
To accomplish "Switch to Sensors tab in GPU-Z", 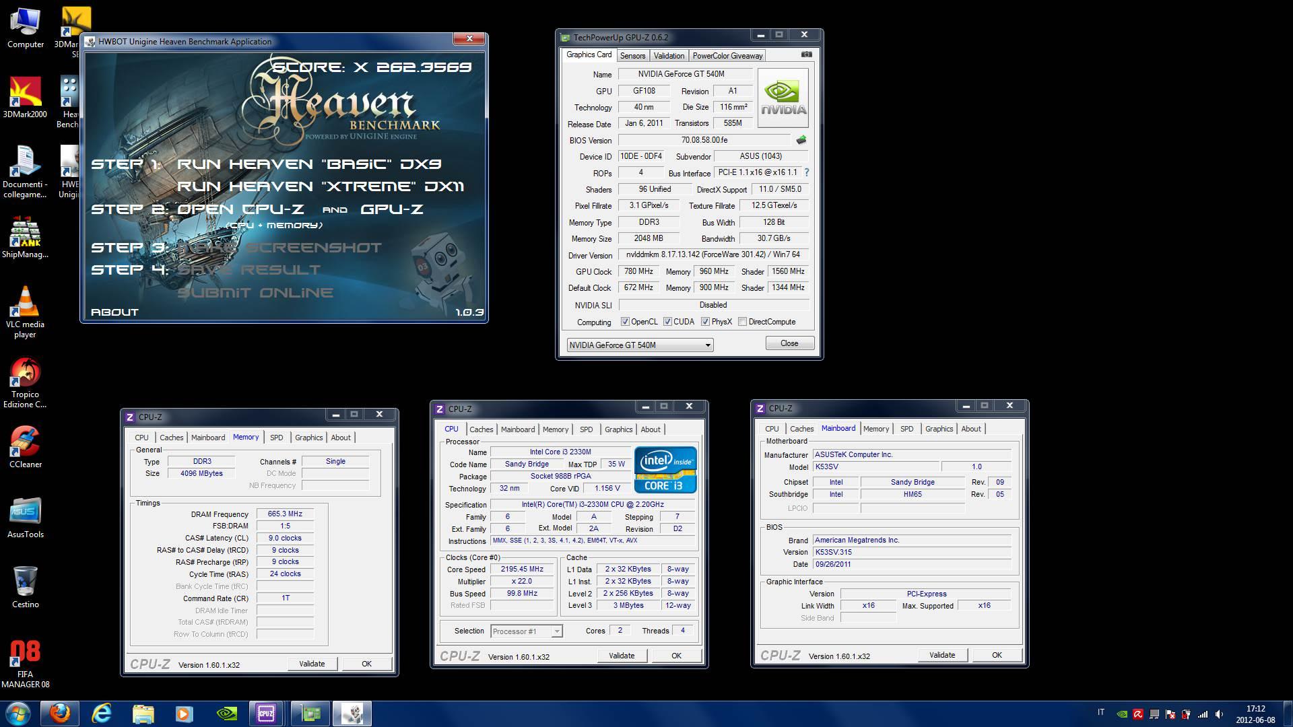I will [x=632, y=55].
